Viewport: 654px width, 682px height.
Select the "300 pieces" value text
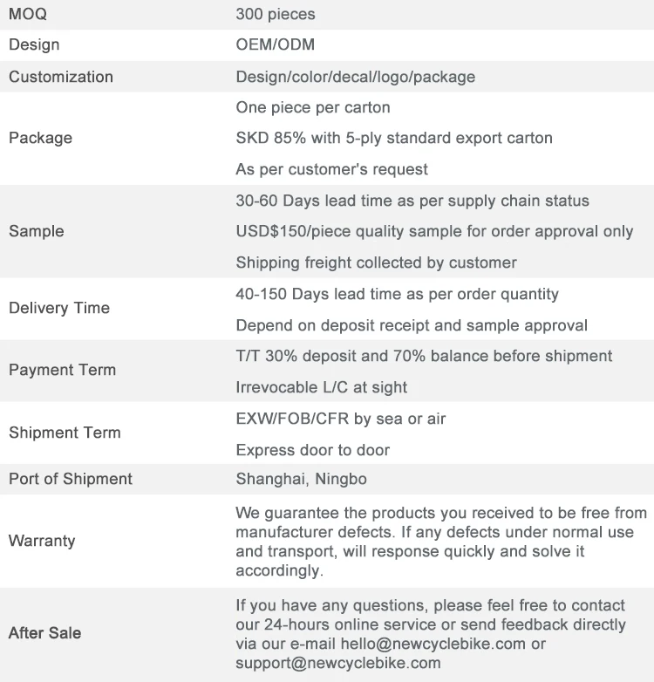point(276,14)
